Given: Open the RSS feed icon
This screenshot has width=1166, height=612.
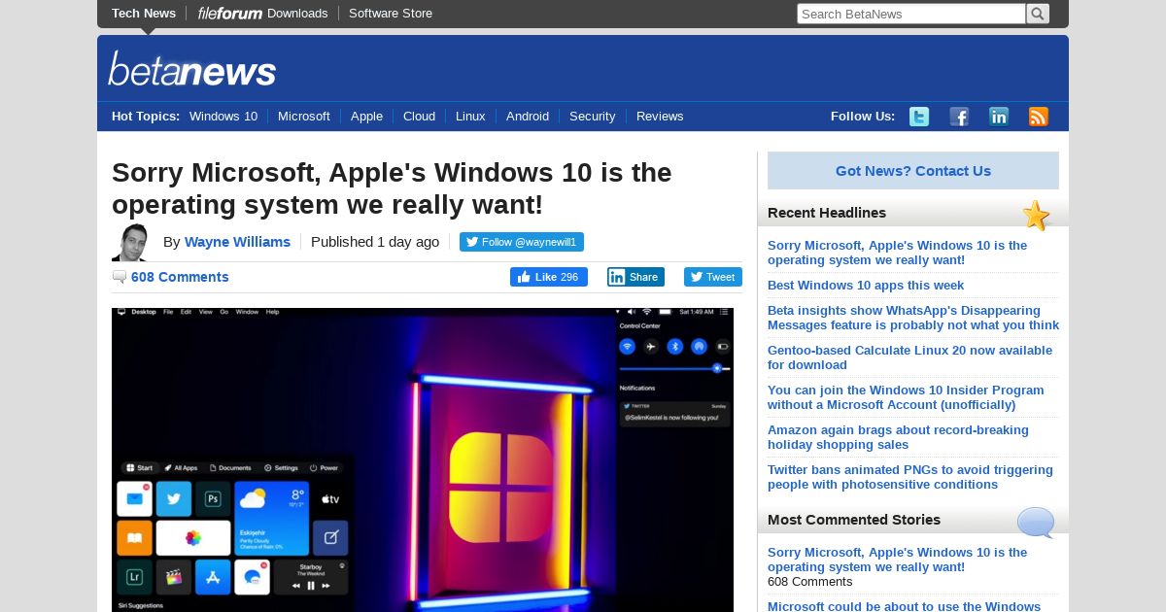Looking at the screenshot, I should click(1039, 117).
